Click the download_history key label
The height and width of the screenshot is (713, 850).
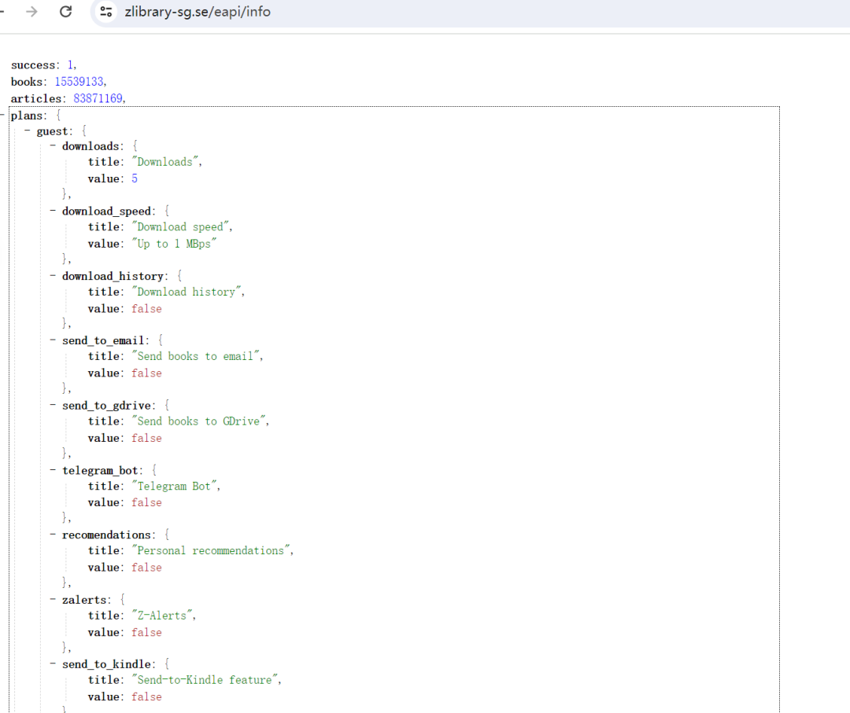click(113, 276)
